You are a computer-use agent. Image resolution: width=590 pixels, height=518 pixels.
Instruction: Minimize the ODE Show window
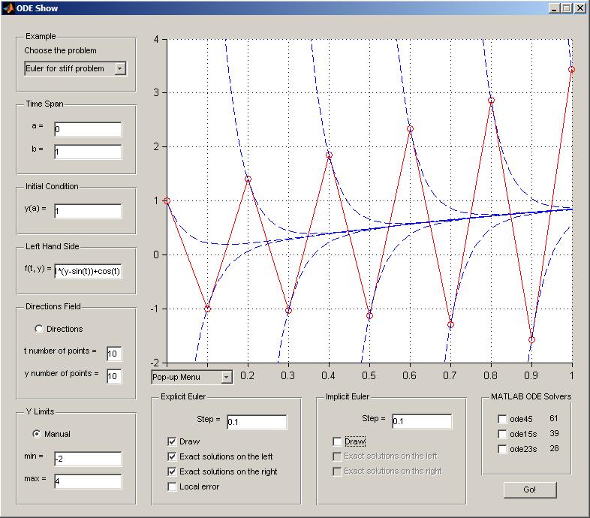click(x=553, y=8)
